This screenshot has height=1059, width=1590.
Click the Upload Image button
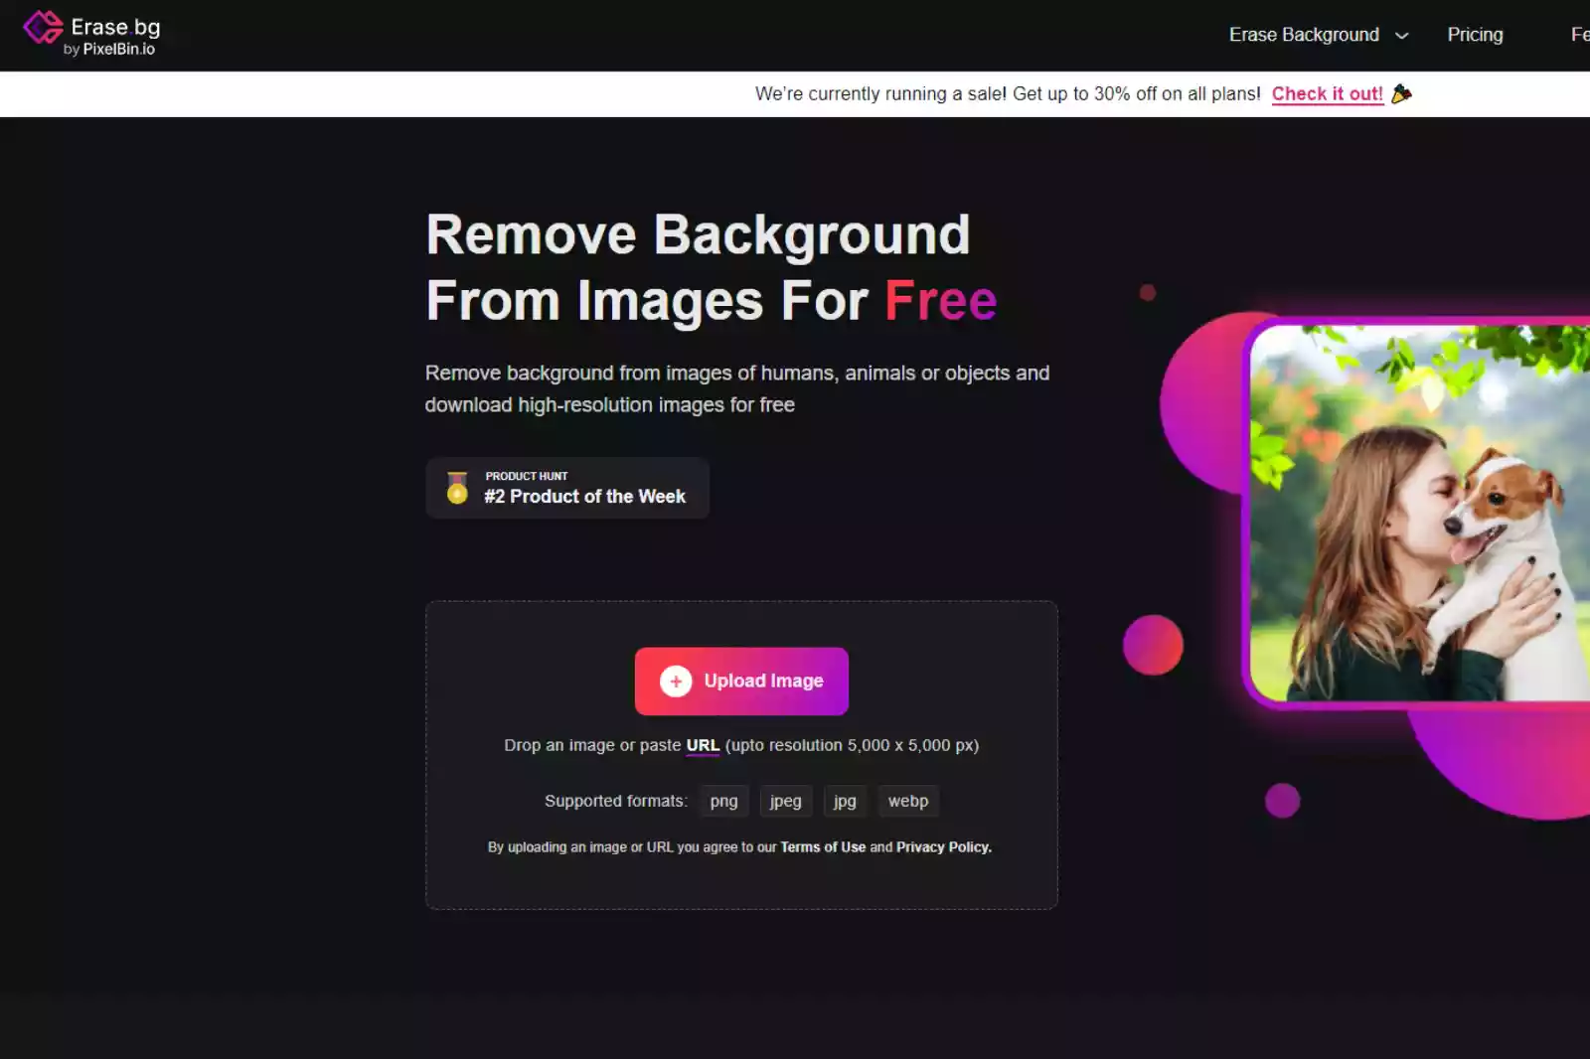click(741, 681)
